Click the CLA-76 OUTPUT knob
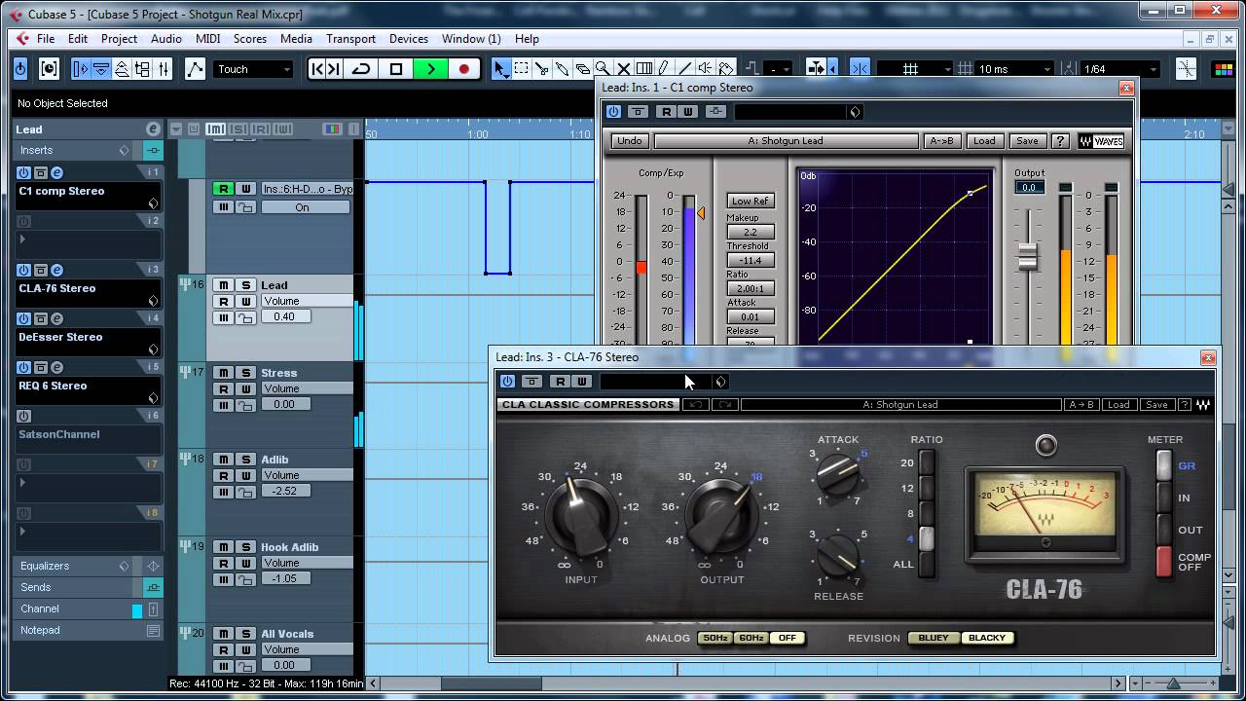 click(x=721, y=514)
